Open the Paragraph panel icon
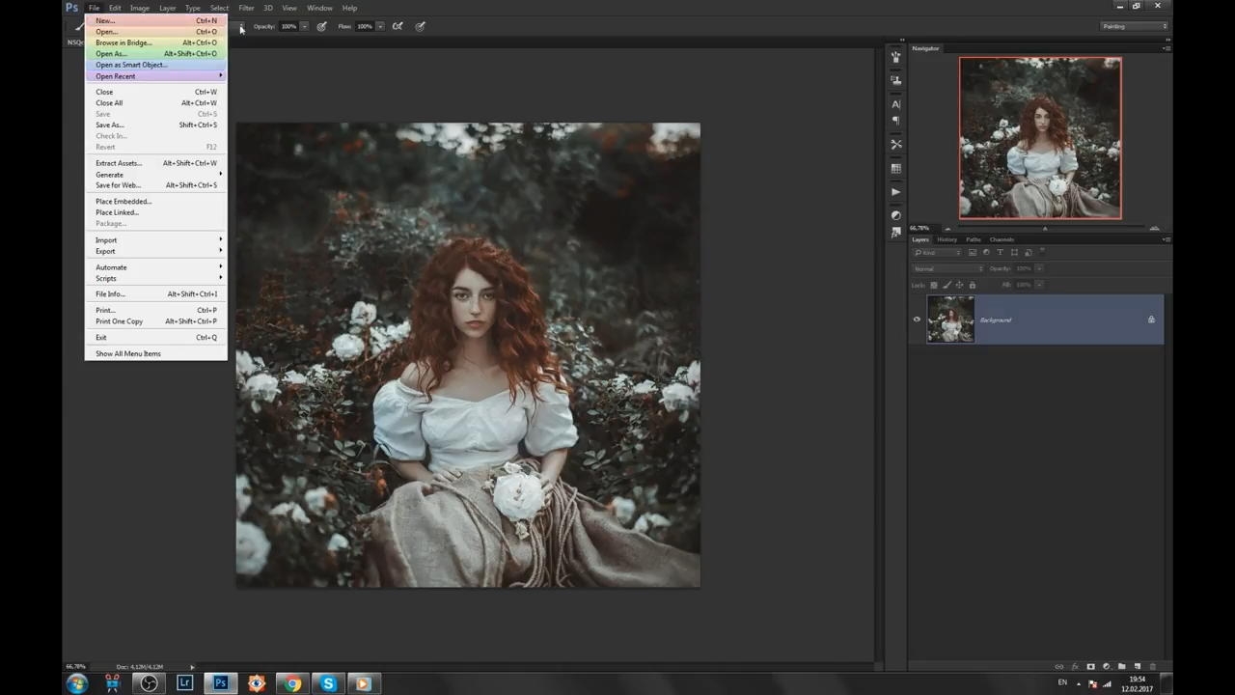1235x695 pixels. (x=896, y=121)
